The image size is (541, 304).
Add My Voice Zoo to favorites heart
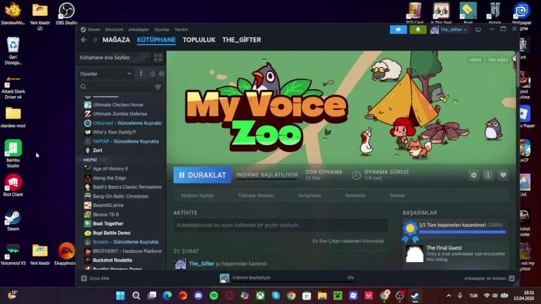tap(503, 175)
